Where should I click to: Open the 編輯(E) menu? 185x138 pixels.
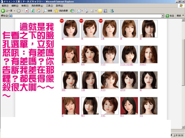(15, 6)
